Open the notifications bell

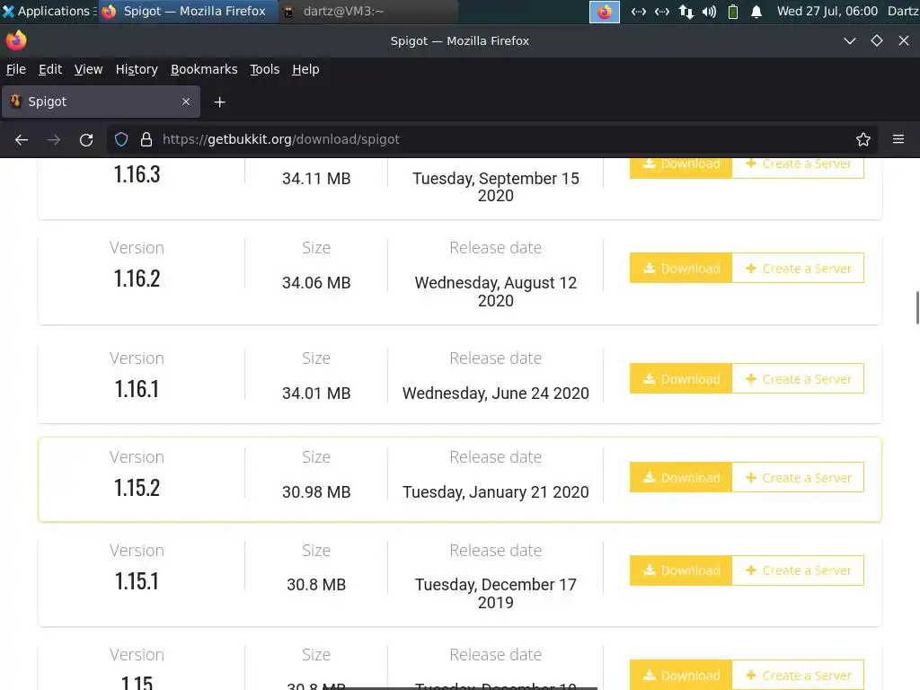click(756, 12)
